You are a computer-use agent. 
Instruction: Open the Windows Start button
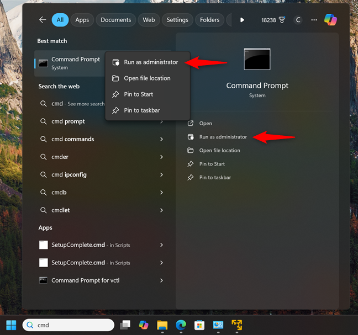[x=11, y=325]
